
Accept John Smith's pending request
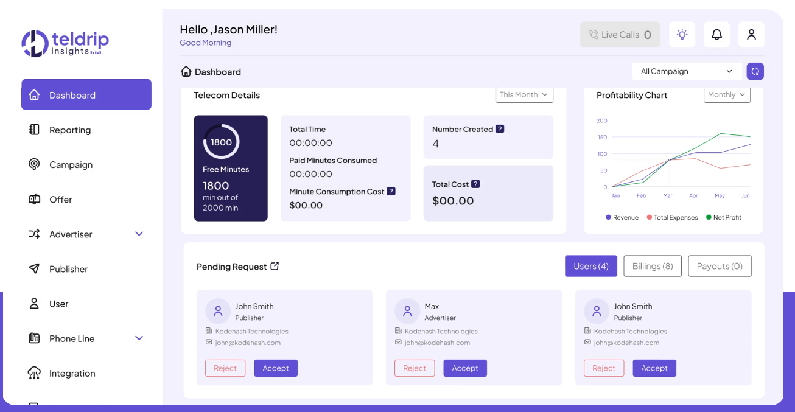(x=276, y=368)
